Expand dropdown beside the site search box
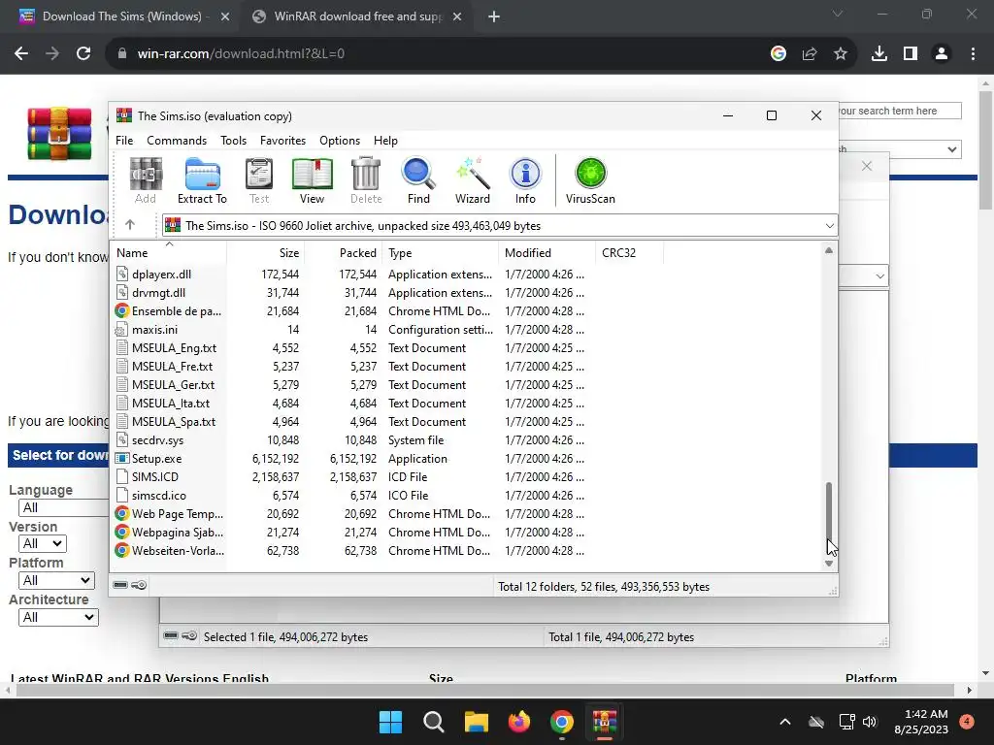The height and width of the screenshot is (745, 994). click(x=951, y=149)
